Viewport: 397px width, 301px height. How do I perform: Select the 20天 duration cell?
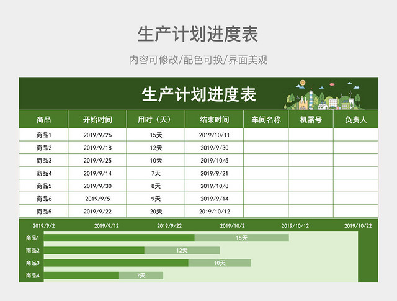point(156,211)
